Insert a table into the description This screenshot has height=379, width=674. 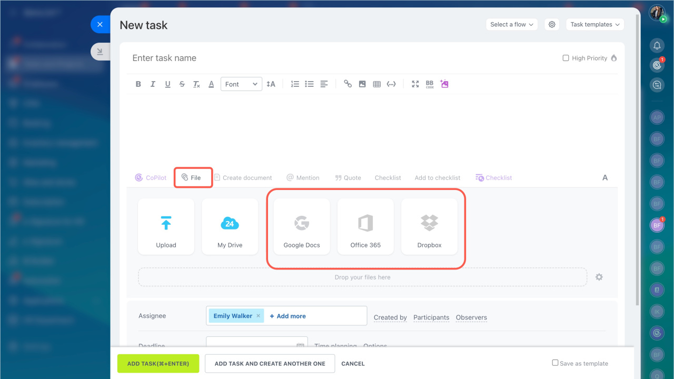tap(377, 84)
